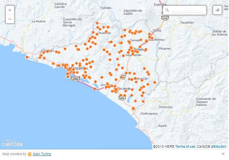Click the Coahuayana map label
The width and height of the screenshot is (229, 160).
pos(149,113)
